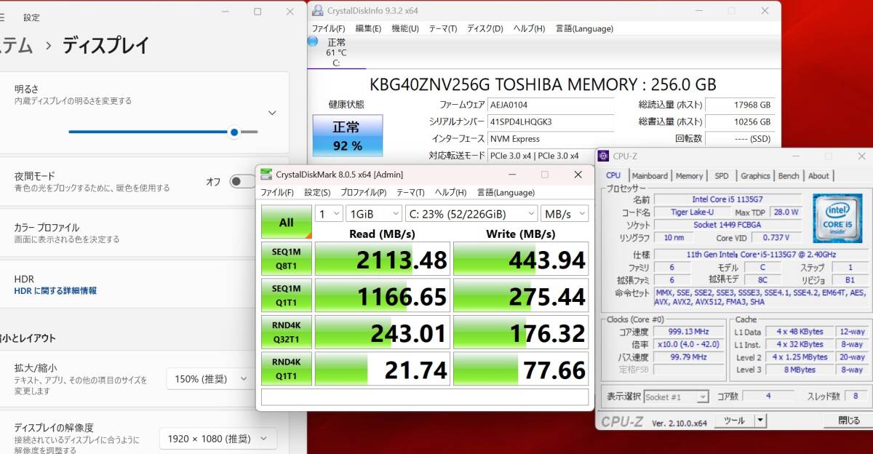Click the CPU-Z title bar app icon
The image size is (873, 454).
604,156
